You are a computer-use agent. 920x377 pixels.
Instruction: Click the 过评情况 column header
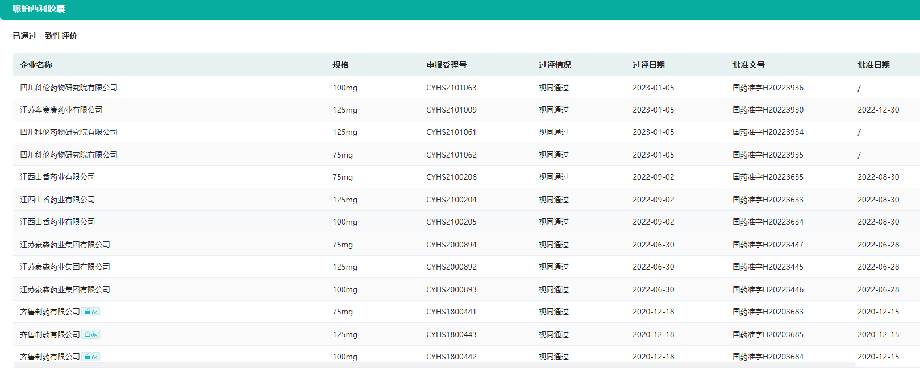[555, 65]
